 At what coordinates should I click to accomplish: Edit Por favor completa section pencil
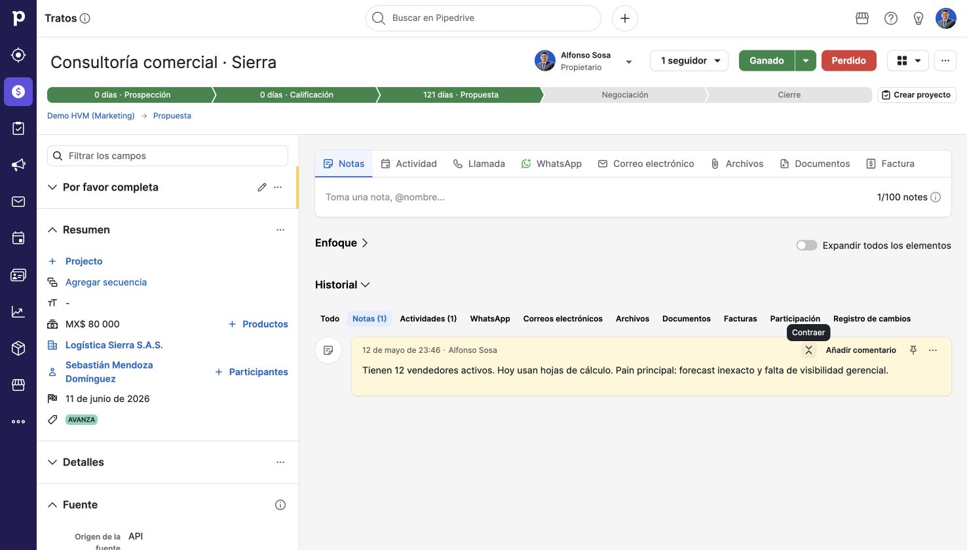coord(262,187)
